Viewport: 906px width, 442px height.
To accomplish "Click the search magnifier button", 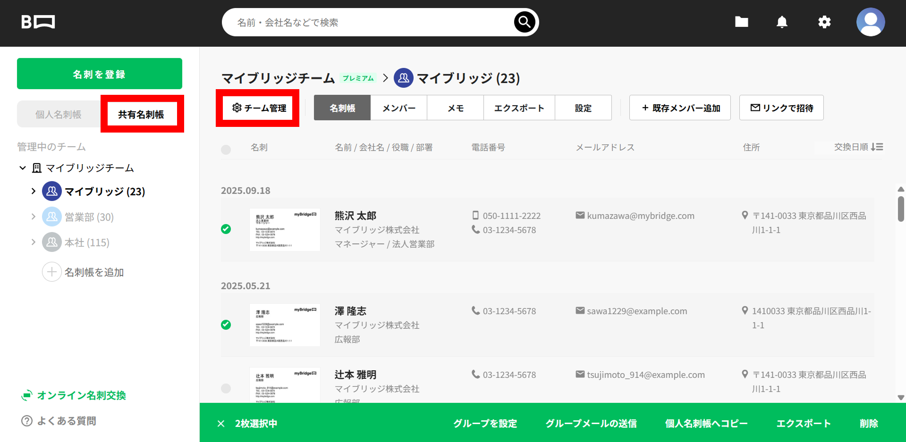I will click(x=525, y=22).
